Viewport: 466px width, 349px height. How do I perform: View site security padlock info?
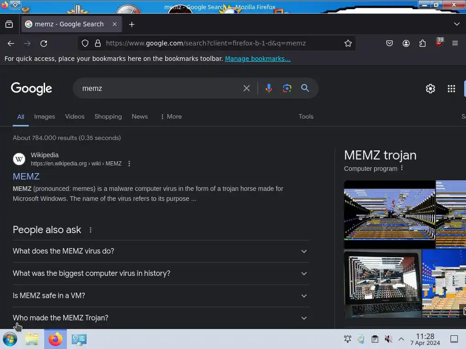point(98,43)
